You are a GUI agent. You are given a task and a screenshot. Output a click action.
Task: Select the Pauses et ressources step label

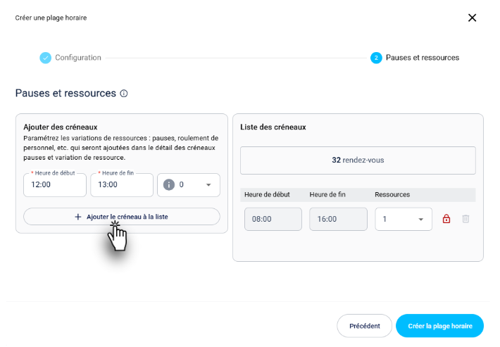coord(423,58)
